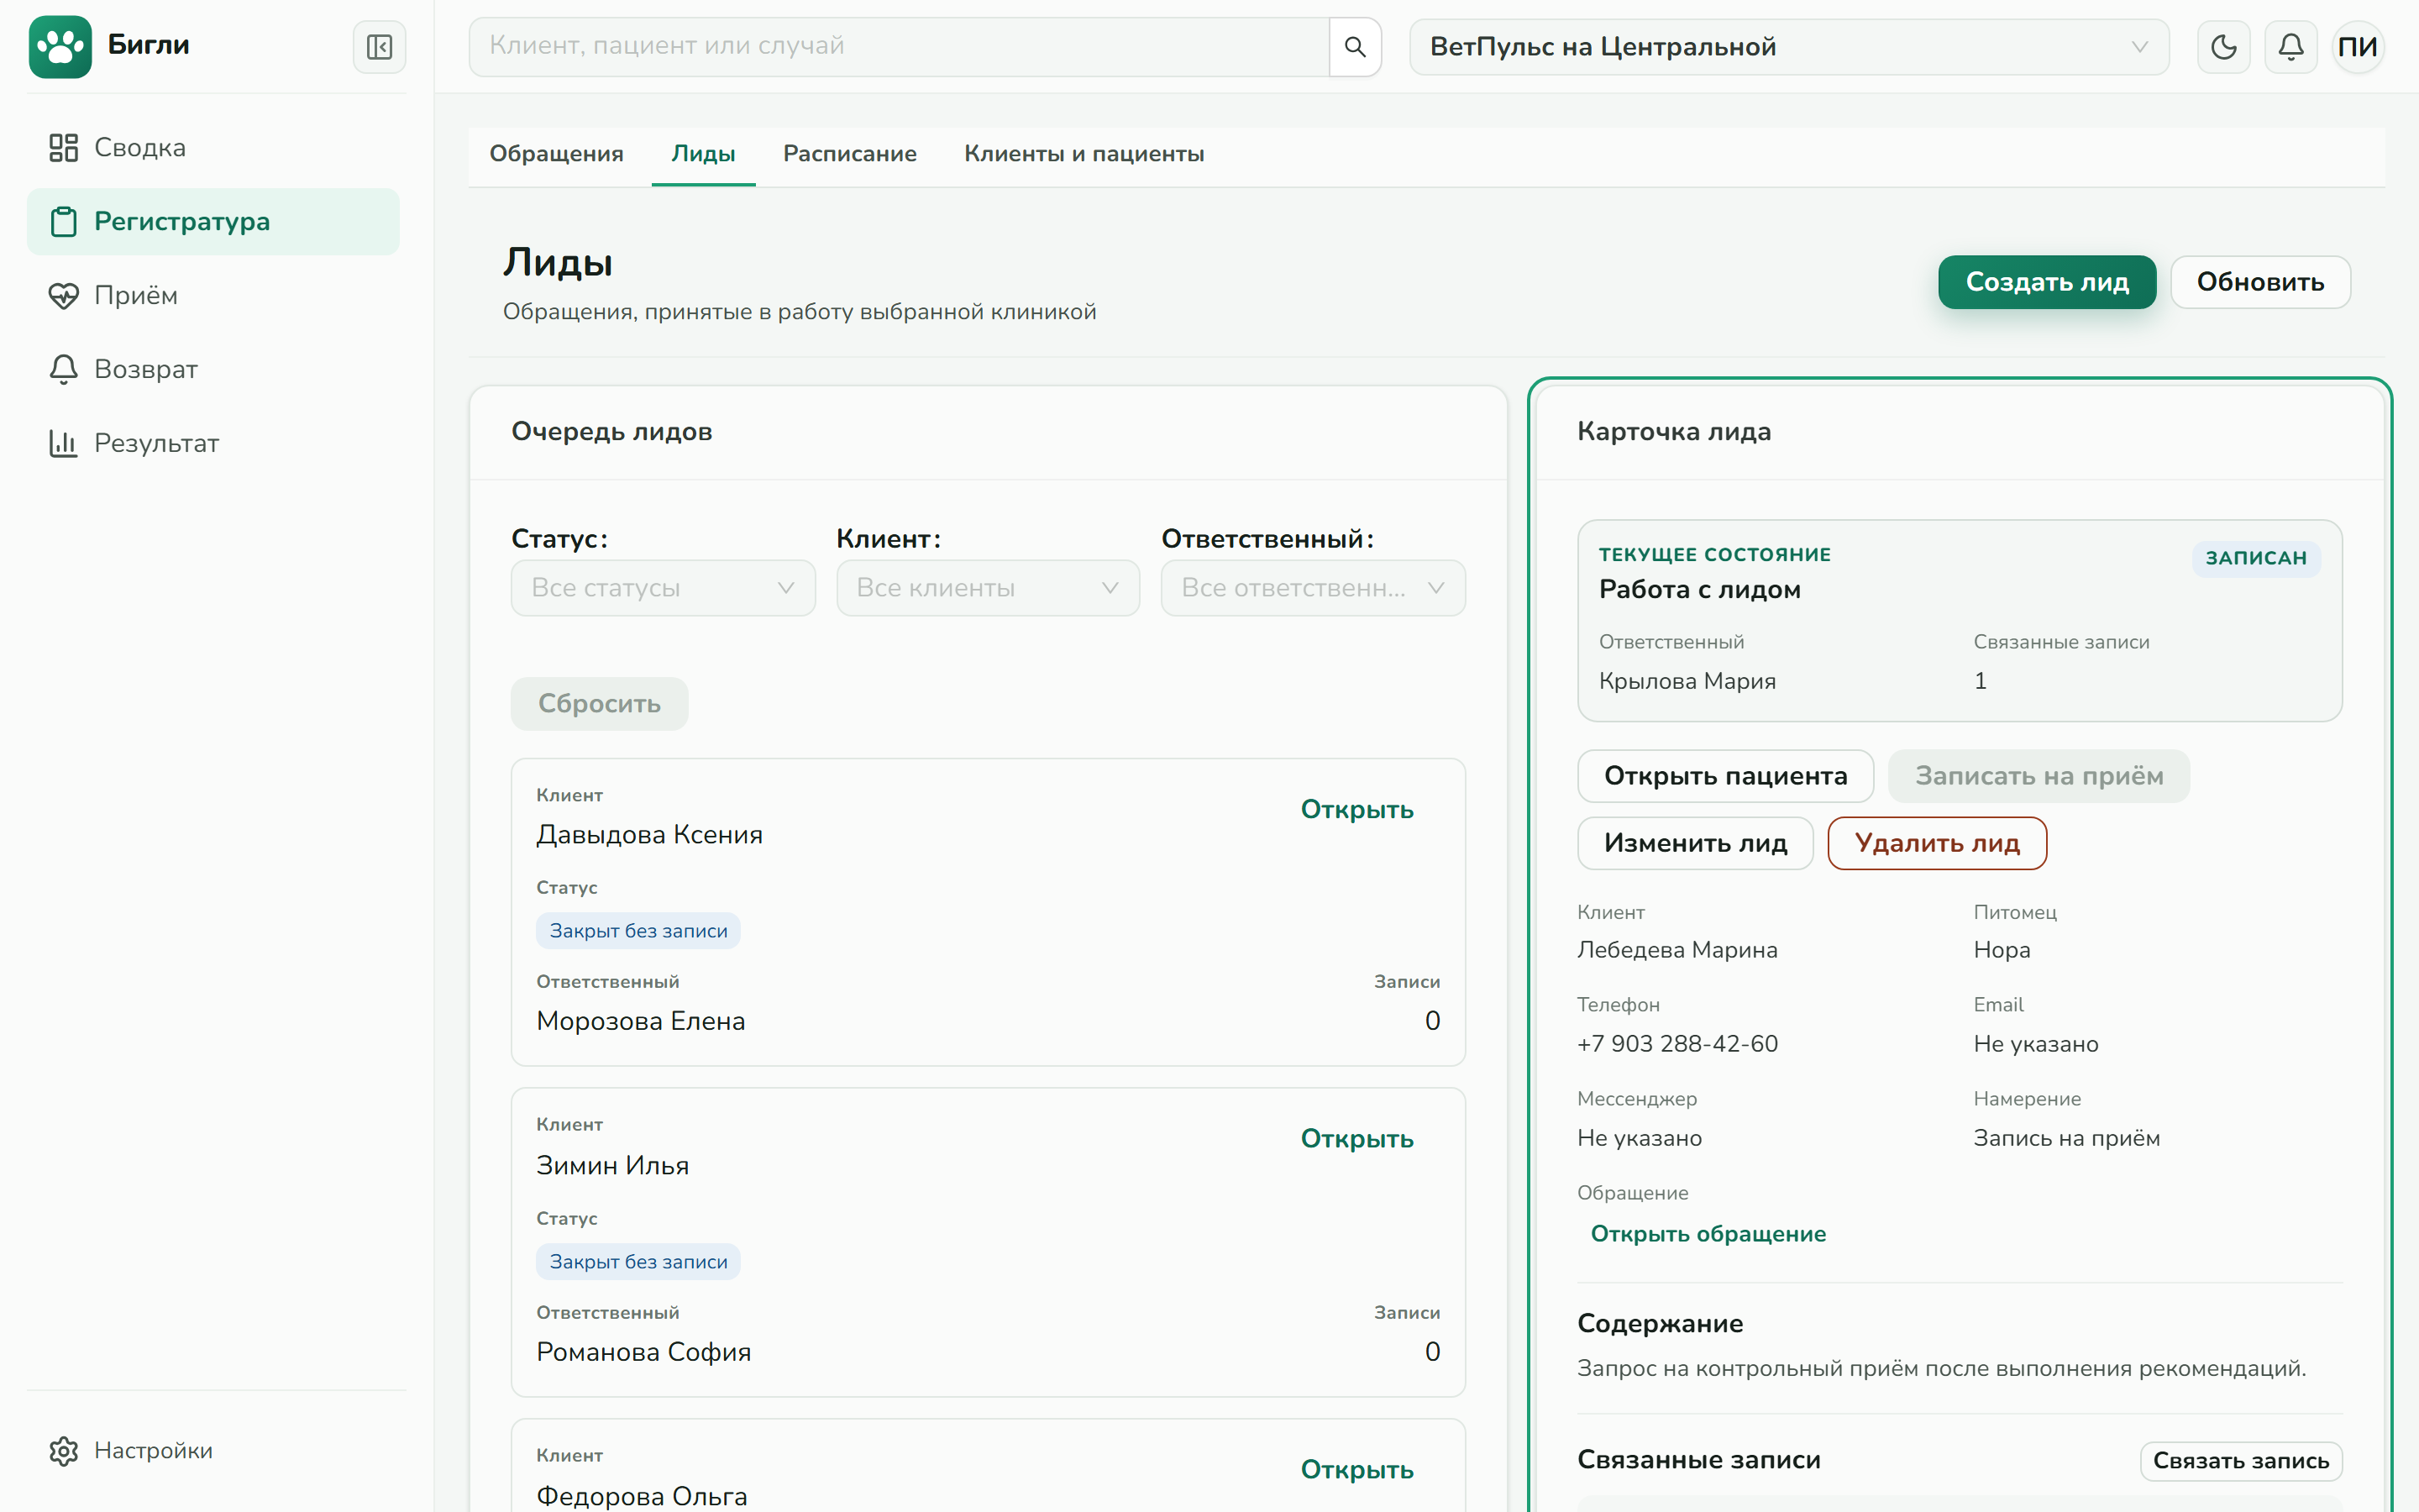This screenshot has height=1512, width=2419.
Task: Click the Содержание request description text
Action: (x=1941, y=1368)
